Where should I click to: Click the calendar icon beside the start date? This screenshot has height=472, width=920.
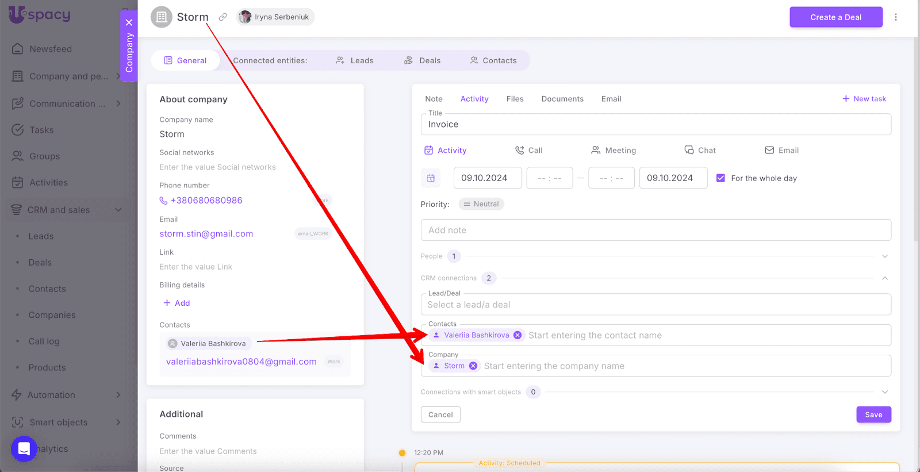tap(431, 178)
